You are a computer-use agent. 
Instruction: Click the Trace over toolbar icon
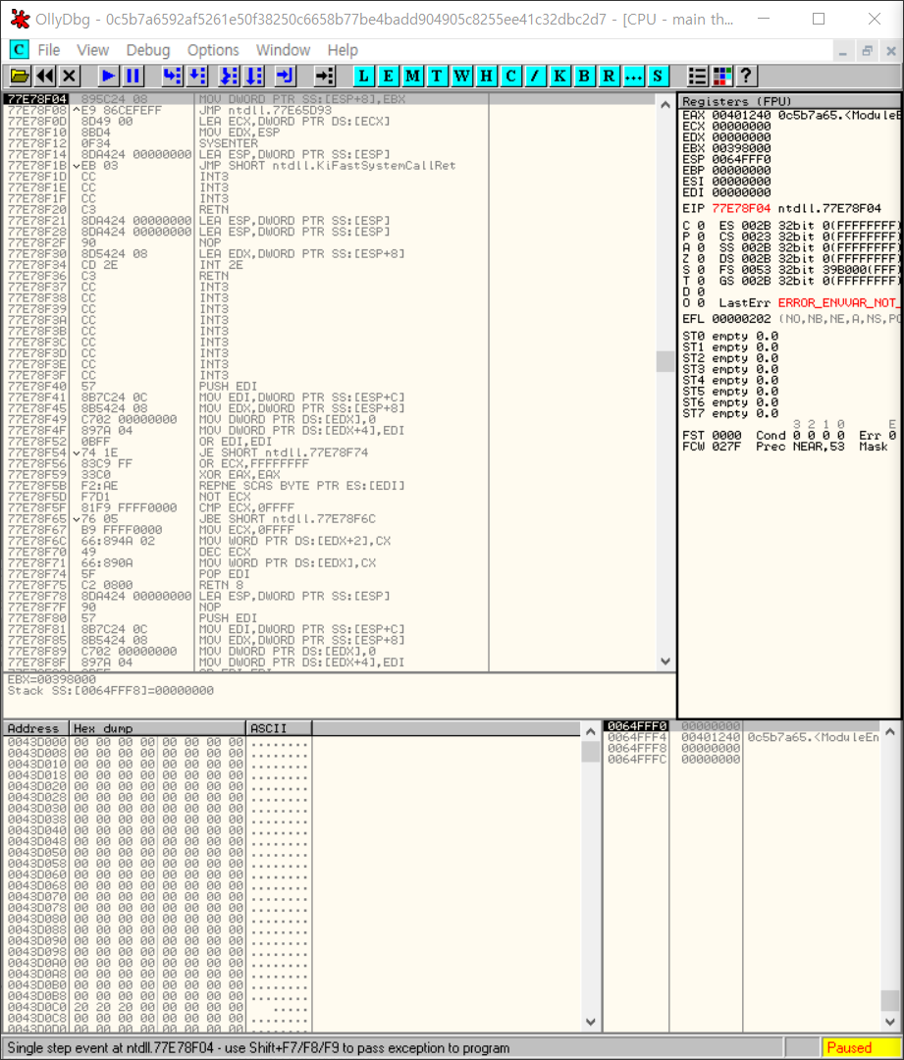coord(253,76)
